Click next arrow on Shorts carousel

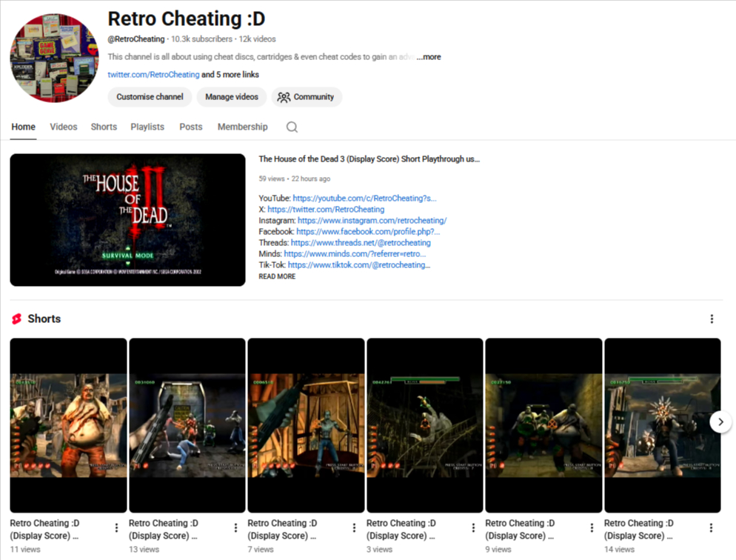click(x=720, y=422)
